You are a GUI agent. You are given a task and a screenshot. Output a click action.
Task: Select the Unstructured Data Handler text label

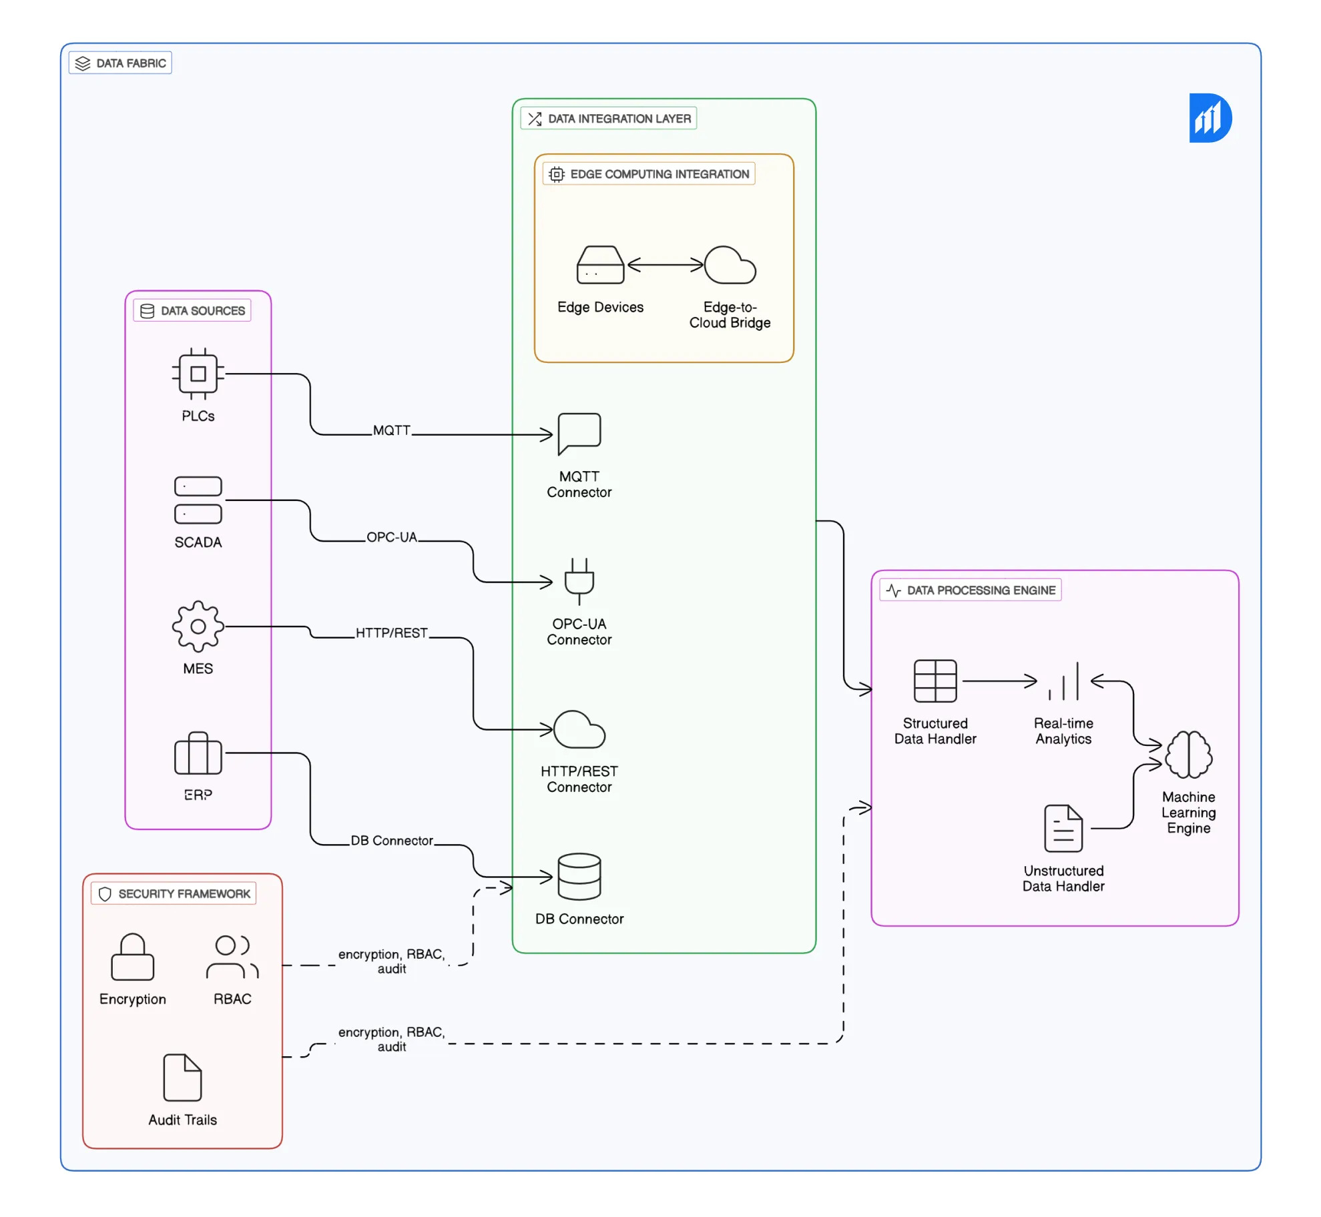click(1063, 877)
